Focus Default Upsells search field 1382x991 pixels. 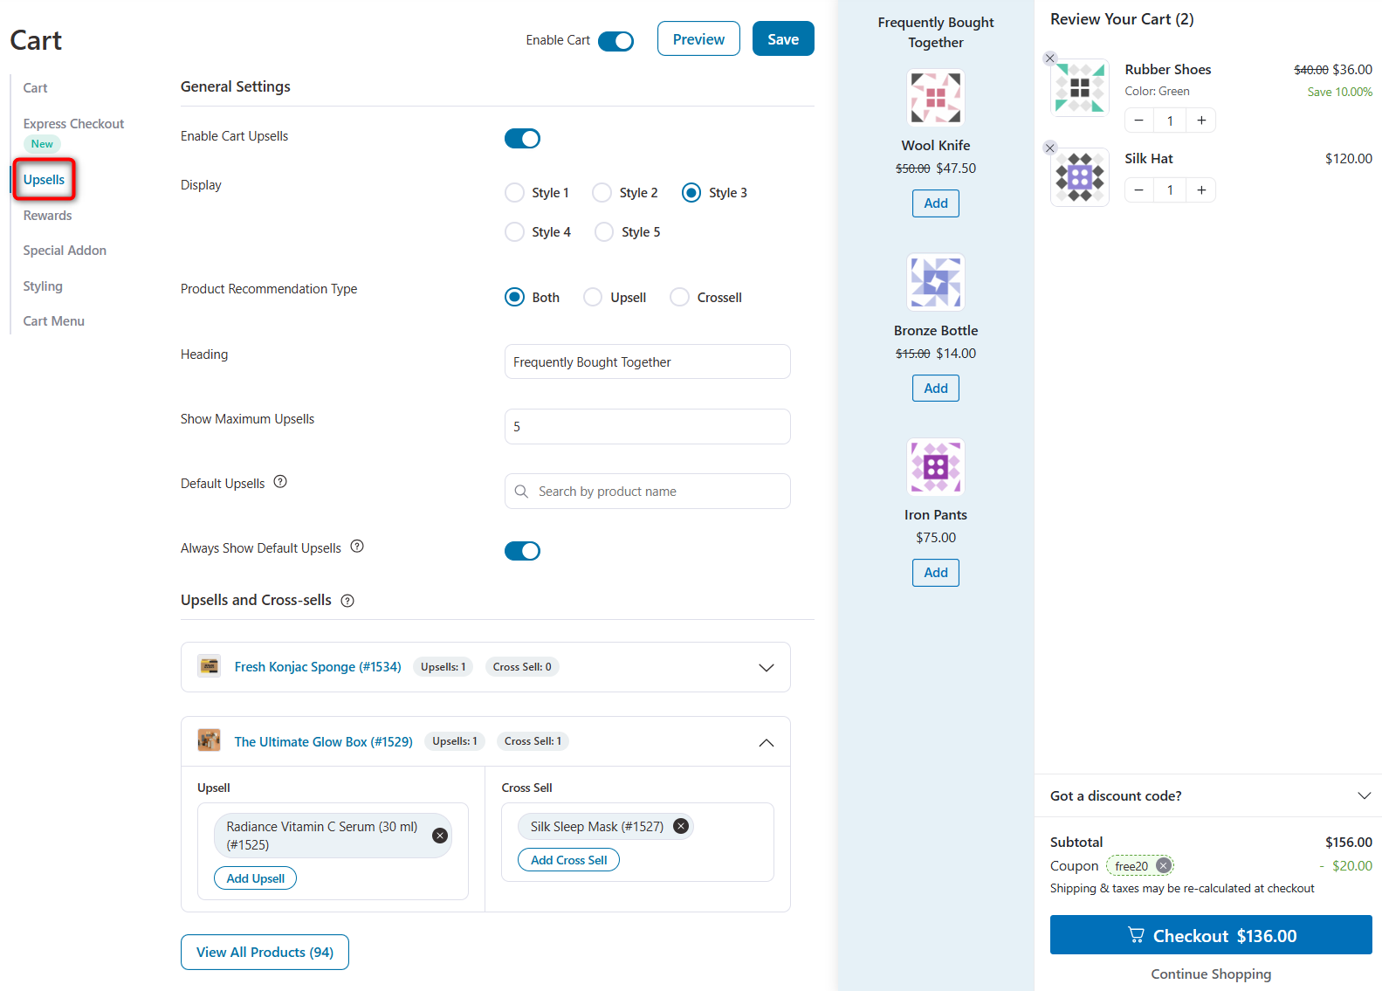point(648,492)
